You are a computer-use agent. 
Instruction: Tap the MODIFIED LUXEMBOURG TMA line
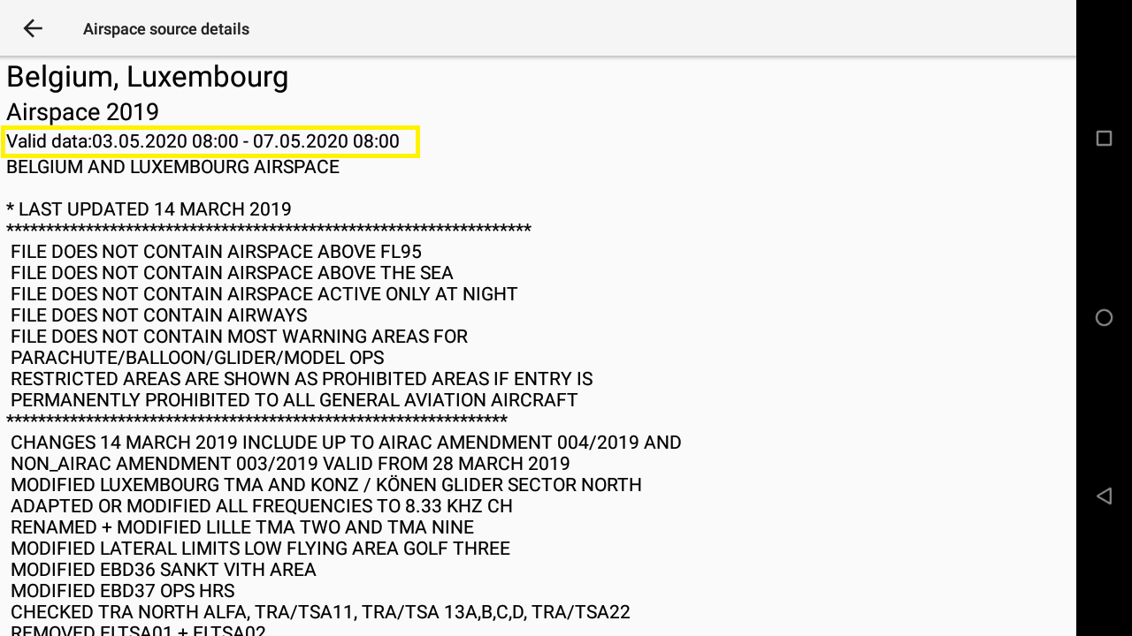point(325,485)
